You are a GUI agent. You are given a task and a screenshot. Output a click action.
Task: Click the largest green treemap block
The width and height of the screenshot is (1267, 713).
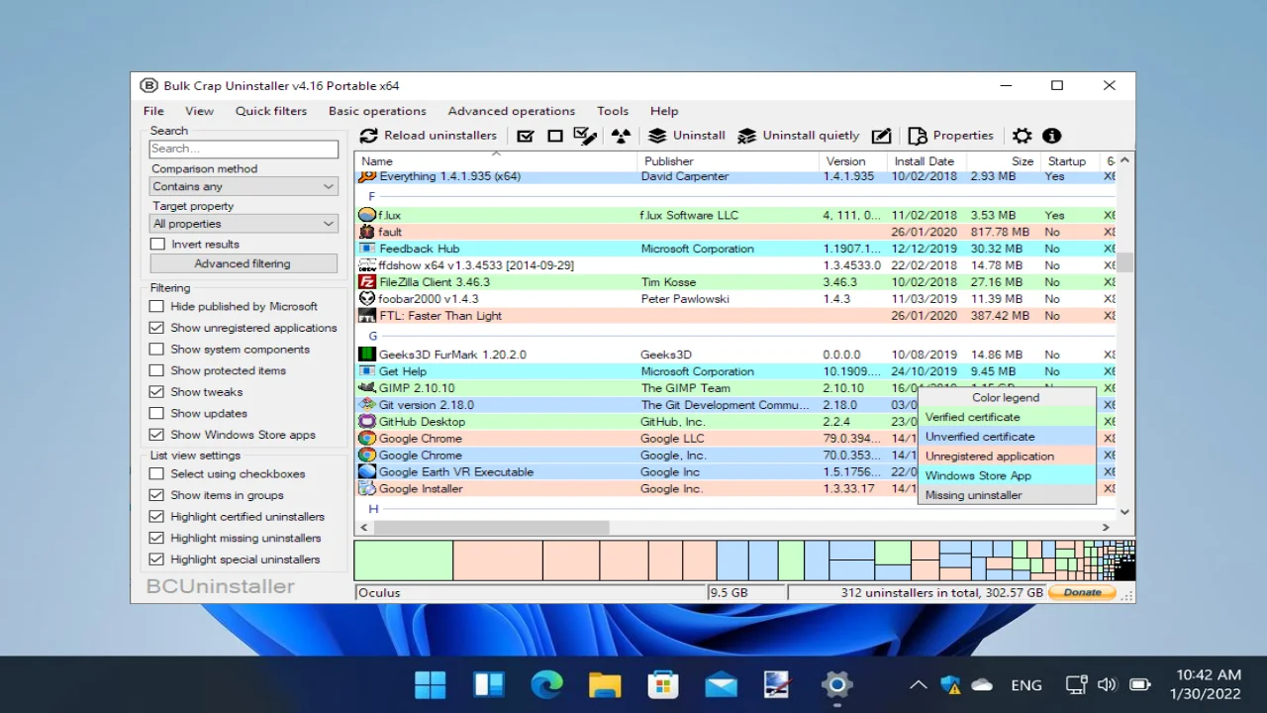(404, 560)
